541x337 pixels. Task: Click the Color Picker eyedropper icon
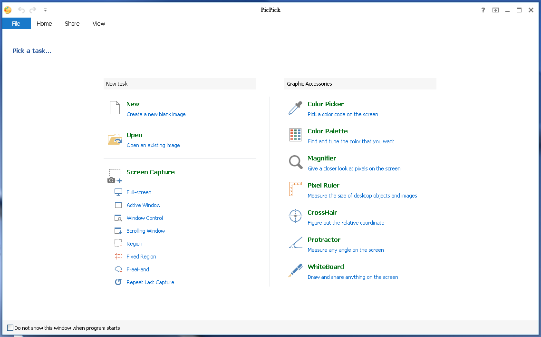[295, 108]
